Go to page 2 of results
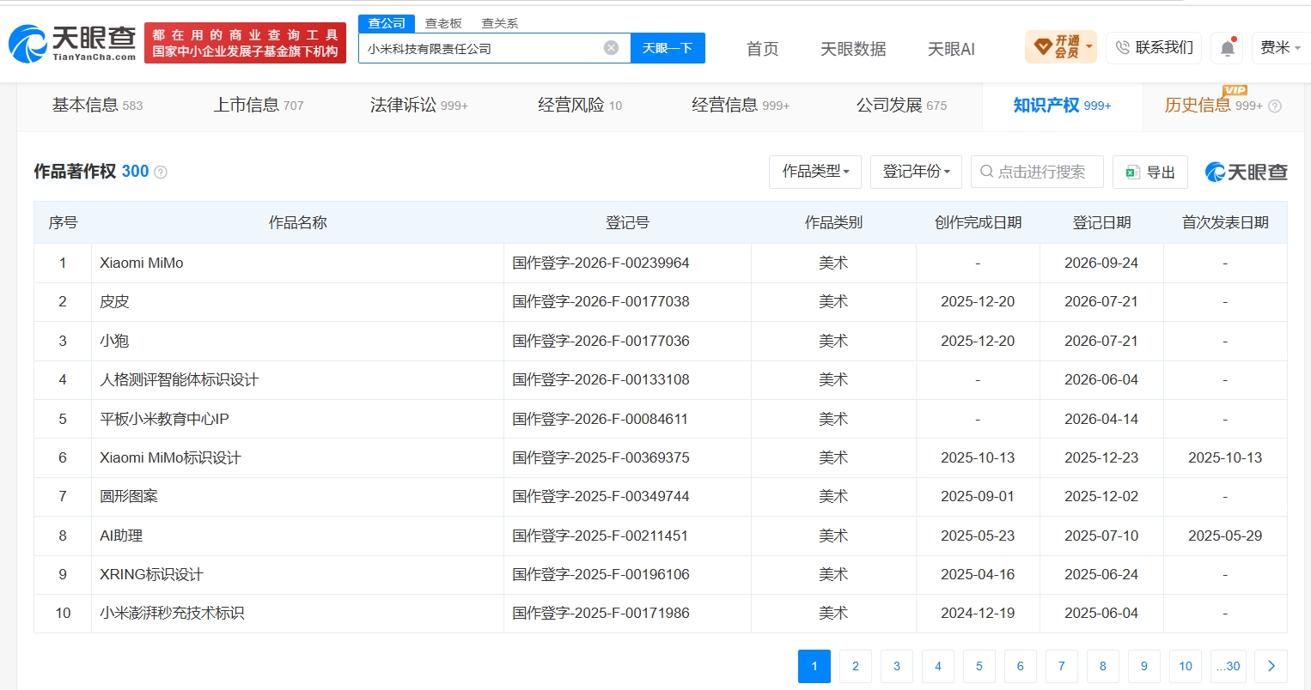The height and width of the screenshot is (690, 1311). tap(856, 666)
